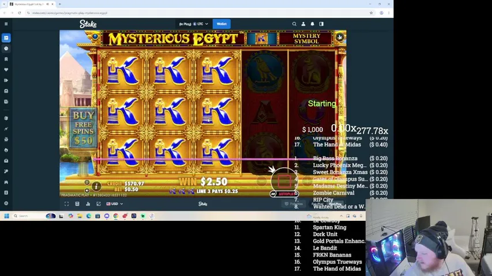Viewport: 492px width, 276px height.
Task: Bookmark this page with the star icon
Action: point(371,13)
